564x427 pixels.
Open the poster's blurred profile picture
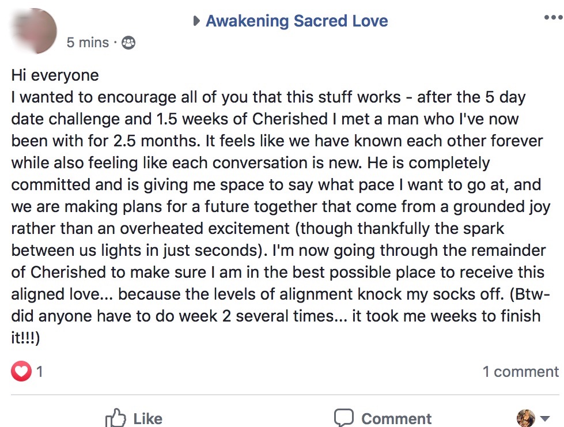33,29
